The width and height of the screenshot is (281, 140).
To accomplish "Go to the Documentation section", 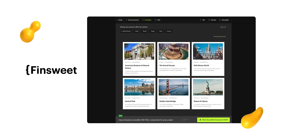I will pyautogui.click(x=132, y=20).
